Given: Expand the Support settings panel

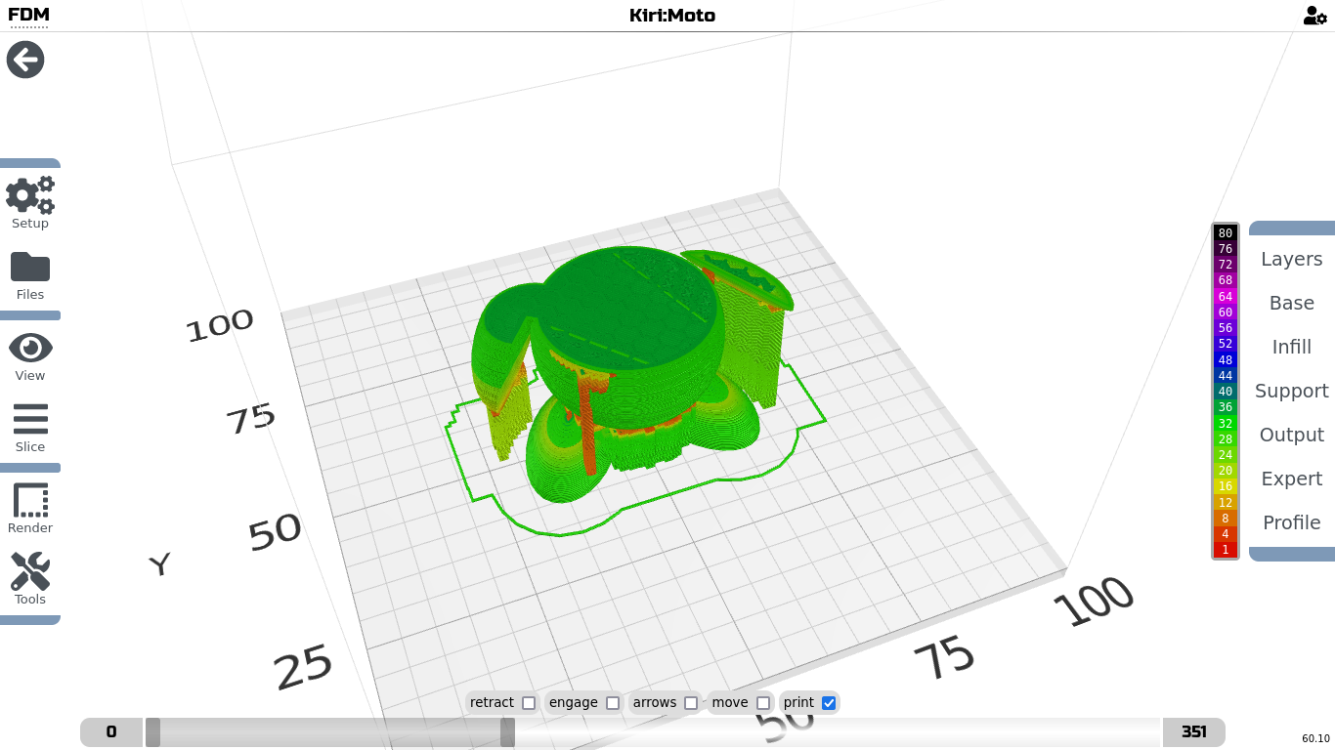Looking at the screenshot, I should (1291, 391).
